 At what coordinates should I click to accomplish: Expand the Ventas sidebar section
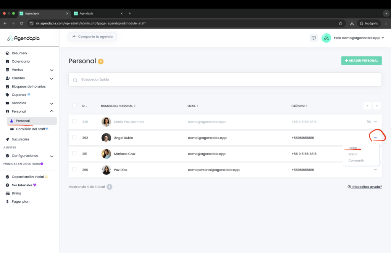click(52, 70)
